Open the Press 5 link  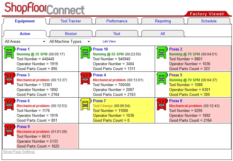tap(175, 75)
